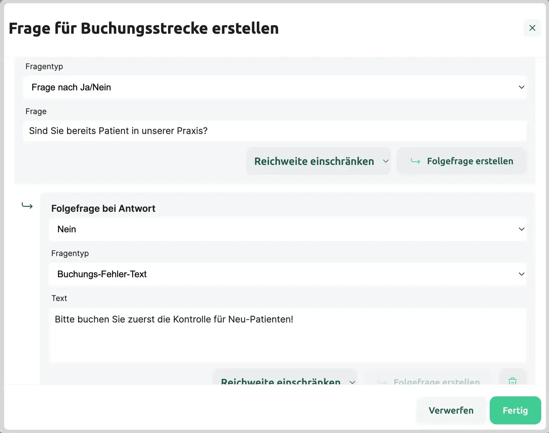This screenshot has height=433, width=549.
Task: Expand the upper Reichweite einschränken dropdown
Action: tap(318, 161)
